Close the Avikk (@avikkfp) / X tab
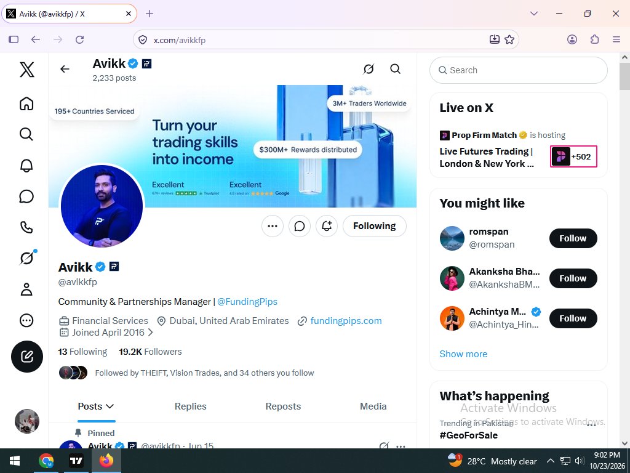This screenshot has height=473, width=630. tap(129, 14)
